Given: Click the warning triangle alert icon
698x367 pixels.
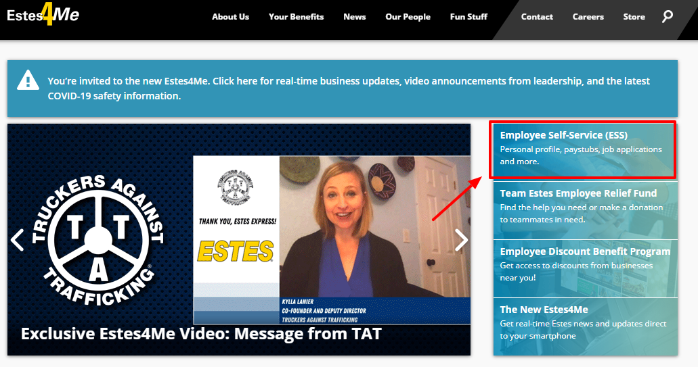Looking at the screenshot, I should click(28, 80).
